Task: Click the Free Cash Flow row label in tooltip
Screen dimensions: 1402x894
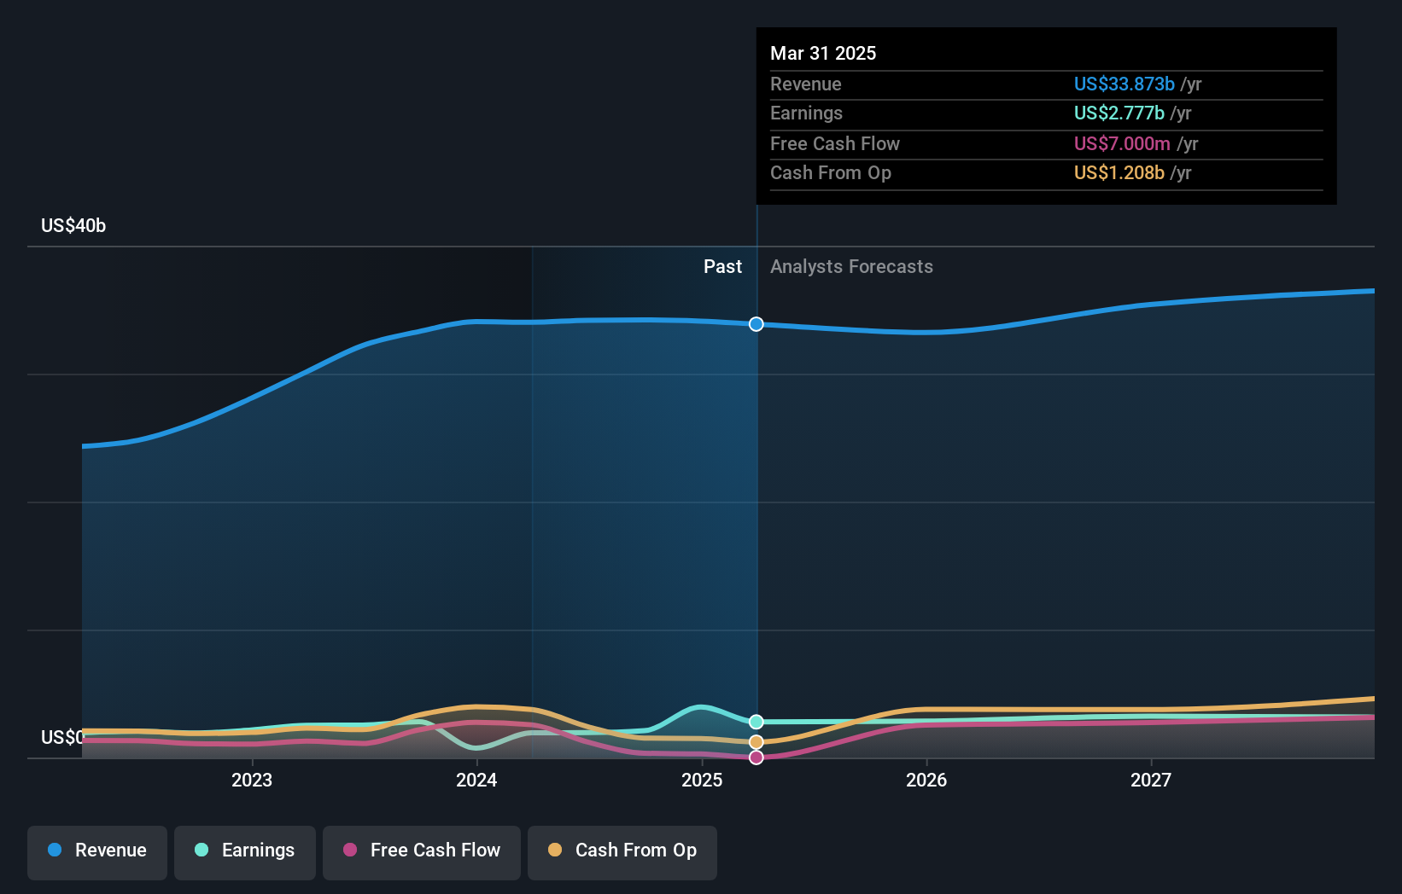Action: (835, 143)
